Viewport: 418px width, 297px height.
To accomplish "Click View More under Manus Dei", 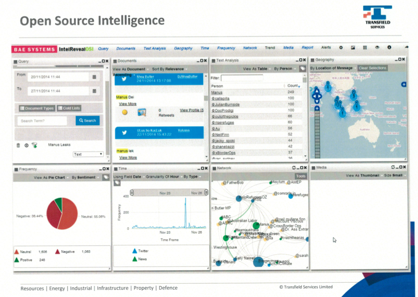I will (x=128, y=104).
